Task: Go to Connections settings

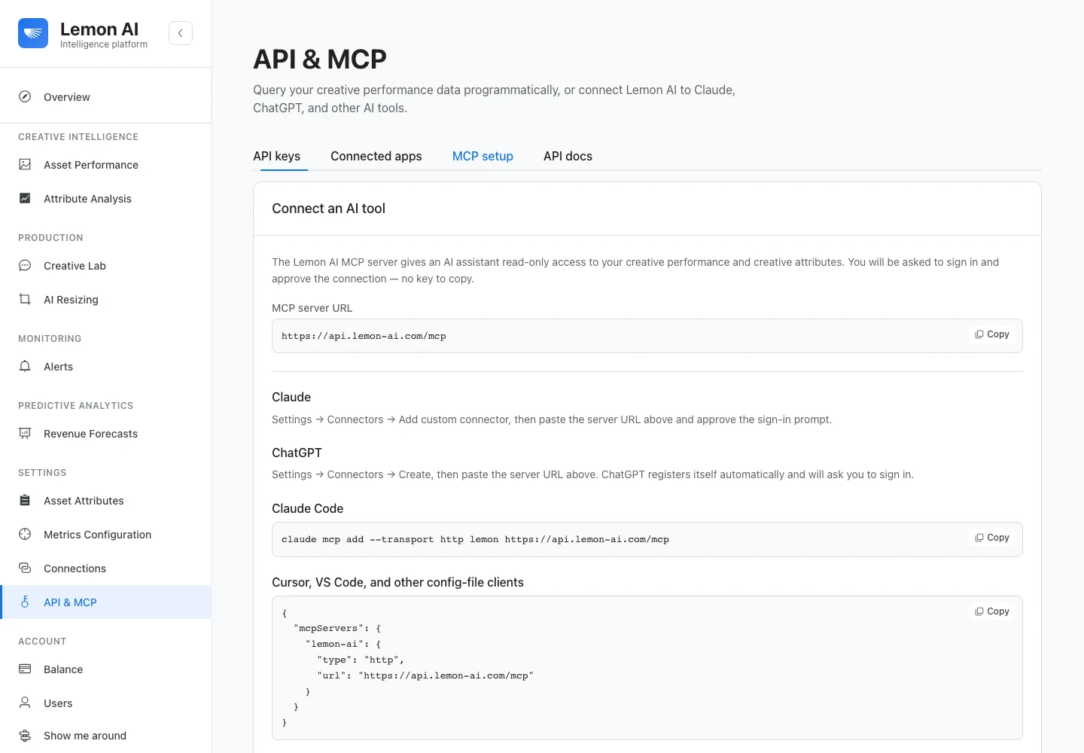Action: point(105,568)
